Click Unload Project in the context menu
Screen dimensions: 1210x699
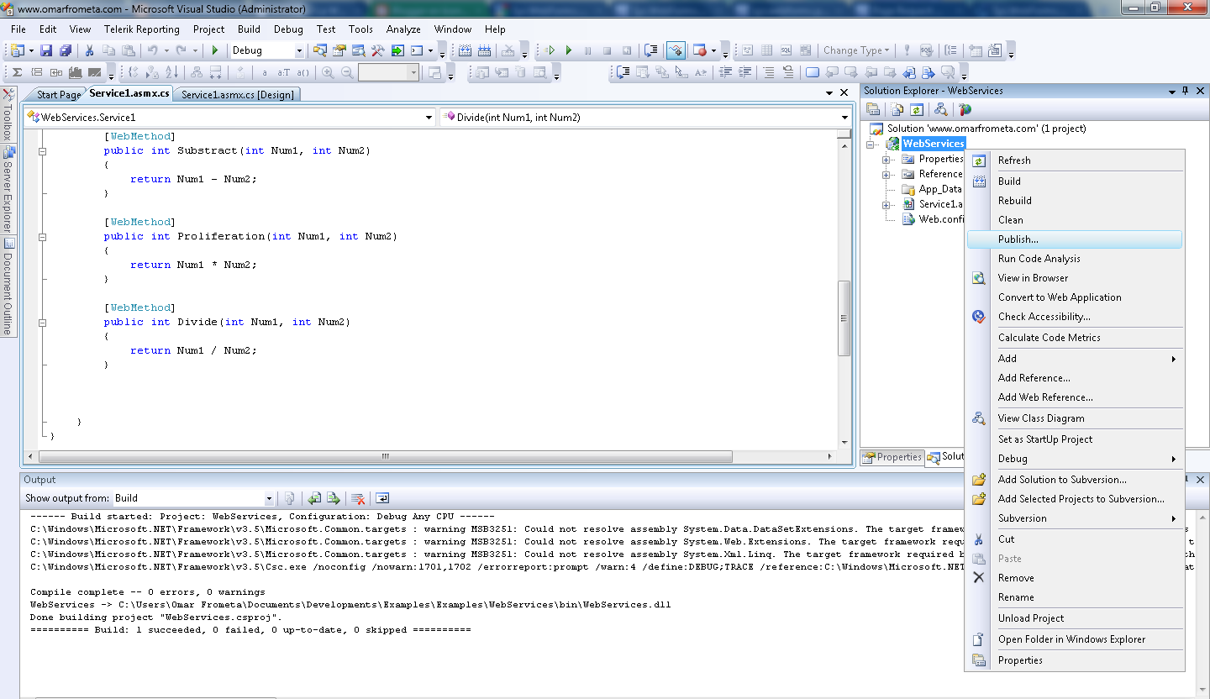(1075, 618)
